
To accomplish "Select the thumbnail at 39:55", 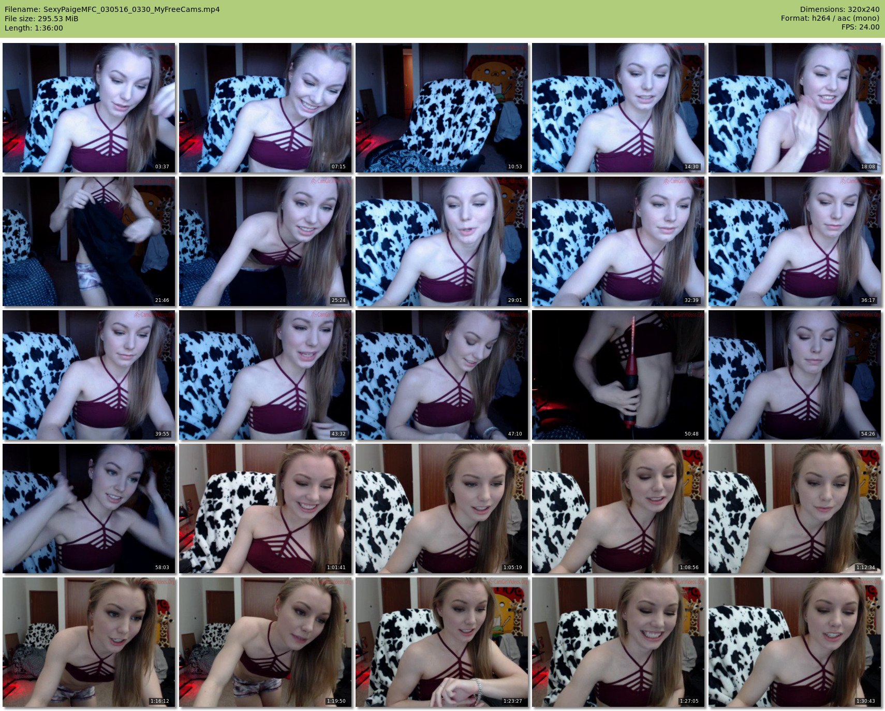I will point(89,375).
